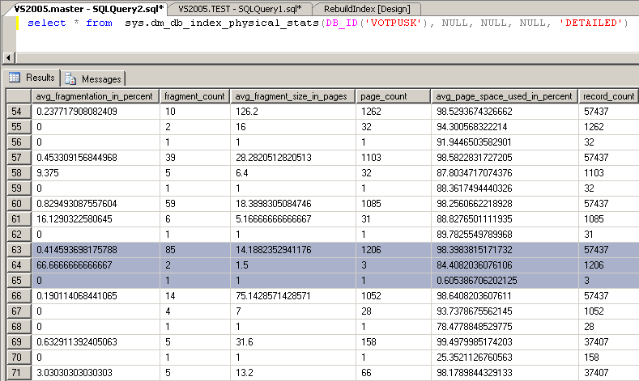Select row header 71
This screenshot has width=639, height=381.
point(19,372)
